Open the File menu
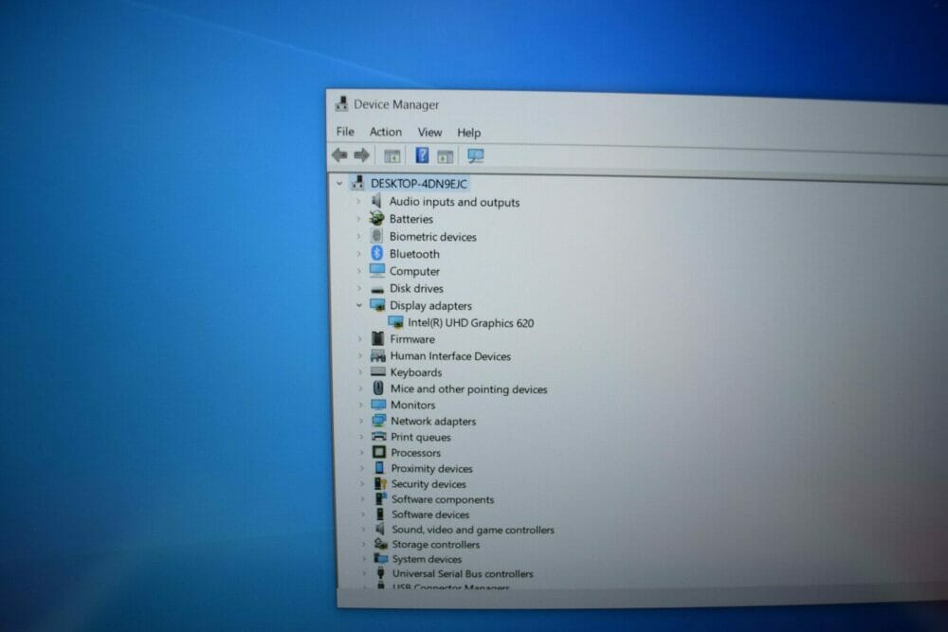Screen dimensions: 948x632 pyautogui.click(x=345, y=131)
